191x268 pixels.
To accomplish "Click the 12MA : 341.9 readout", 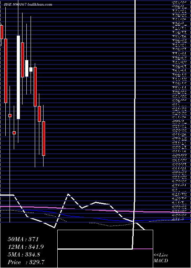I will 26,247.
